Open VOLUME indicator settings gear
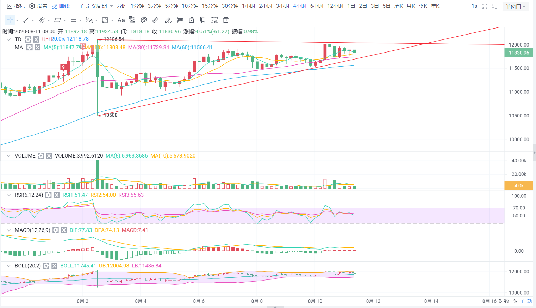 point(41,156)
